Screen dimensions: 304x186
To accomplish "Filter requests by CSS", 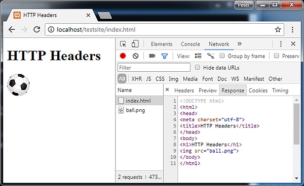I will pos(160,79).
